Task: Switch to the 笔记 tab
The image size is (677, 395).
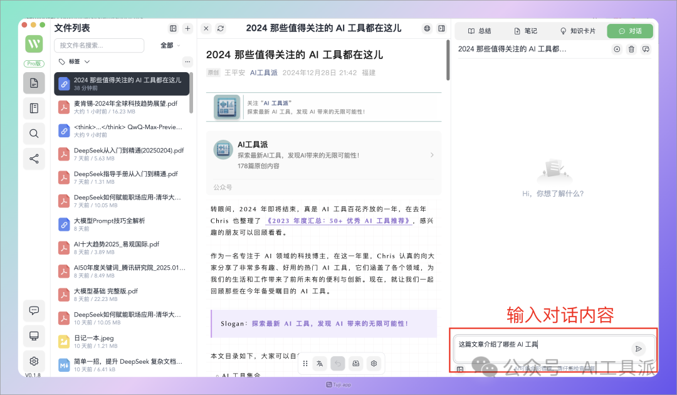Action: point(526,31)
